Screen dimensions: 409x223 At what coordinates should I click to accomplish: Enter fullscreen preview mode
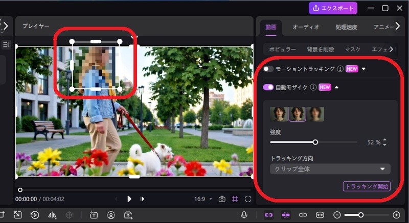[248, 199]
